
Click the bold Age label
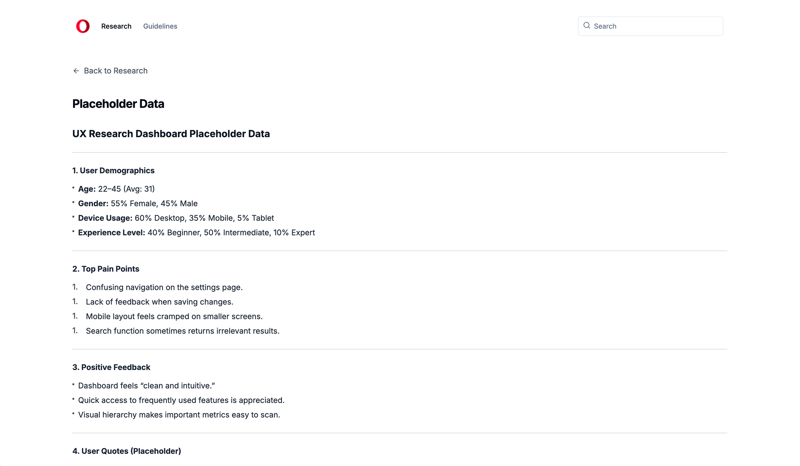coord(87,189)
